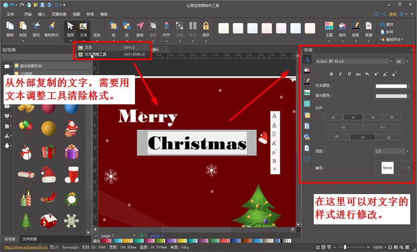Click the white text color swatch

(391, 86)
